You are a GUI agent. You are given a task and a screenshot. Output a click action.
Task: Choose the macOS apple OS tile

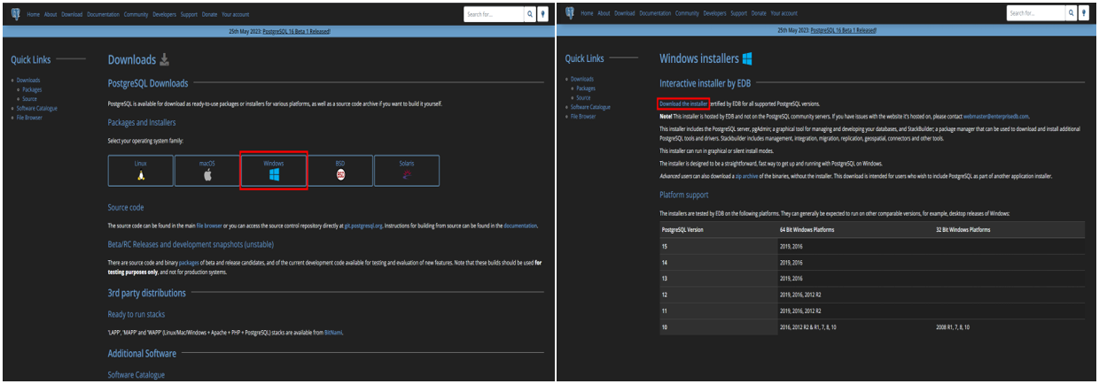tap(207, 171)
